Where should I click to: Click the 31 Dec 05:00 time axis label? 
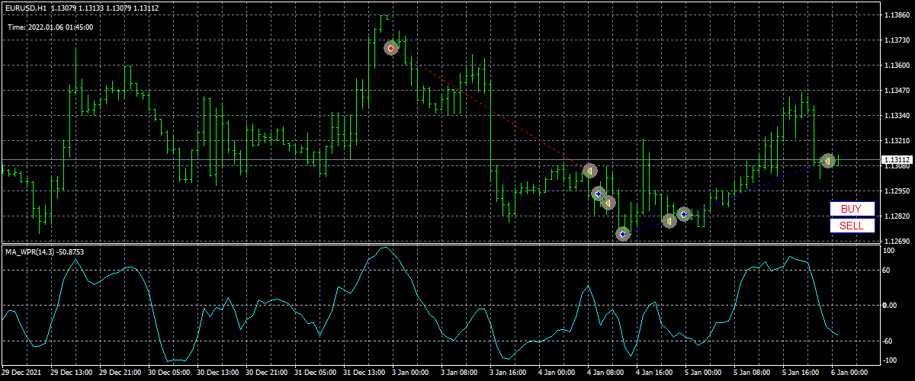316,373
